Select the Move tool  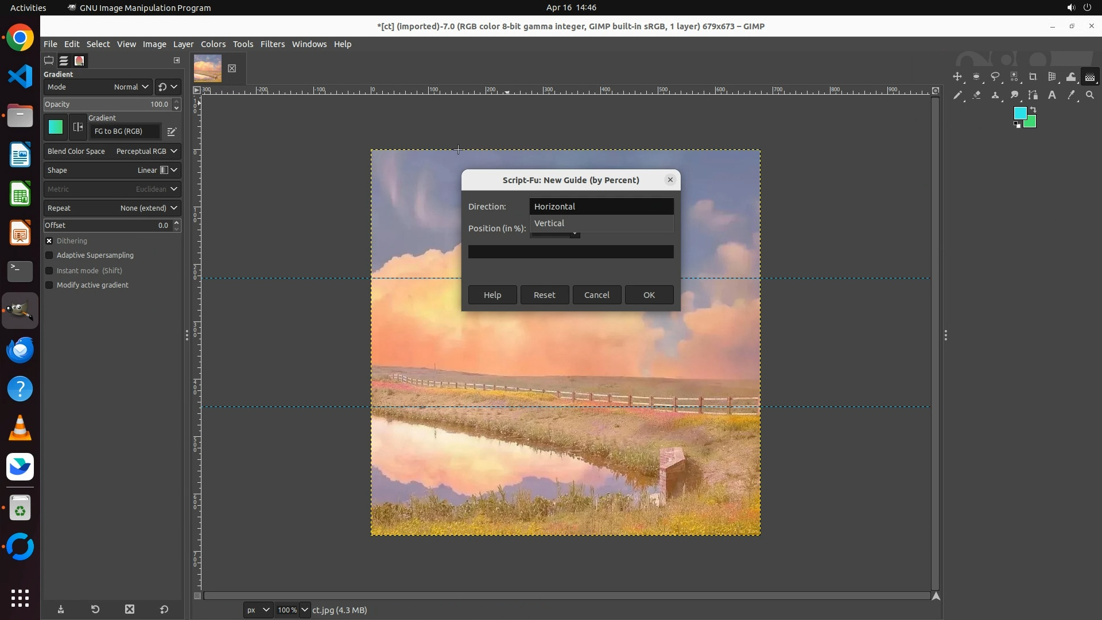pos(957,77)
